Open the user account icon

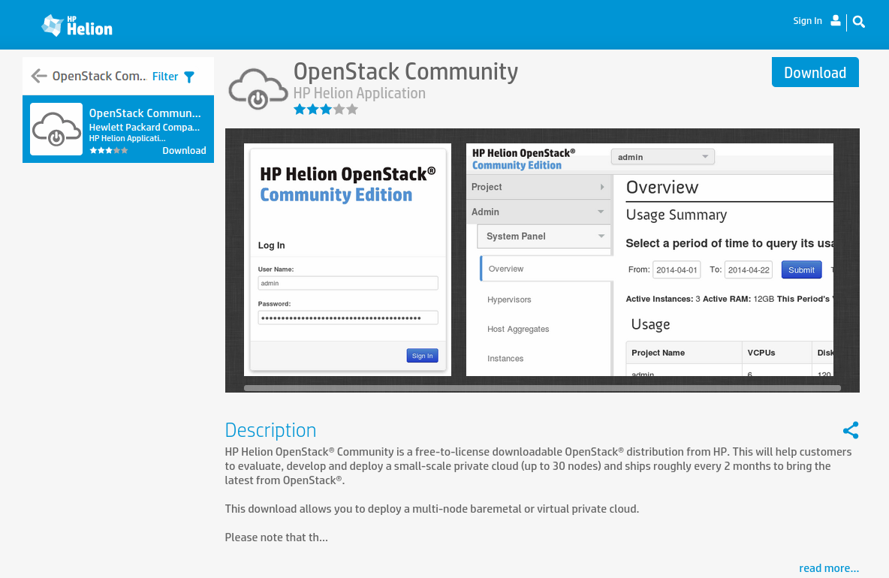(x=835, y=20)
